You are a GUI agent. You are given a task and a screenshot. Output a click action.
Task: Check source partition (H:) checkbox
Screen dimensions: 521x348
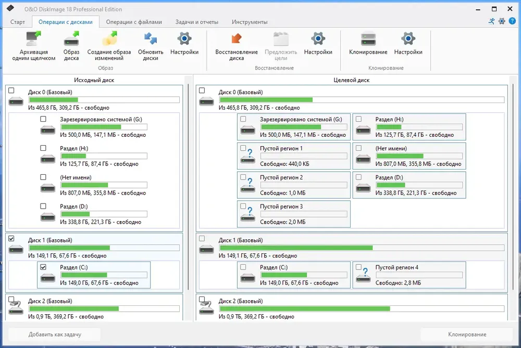[43, 148]
